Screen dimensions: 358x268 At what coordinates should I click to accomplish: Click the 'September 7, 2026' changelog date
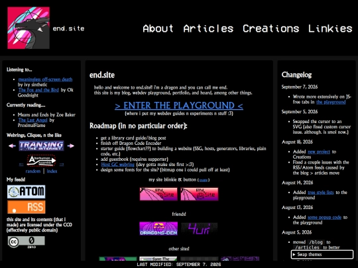(x=300, y=87)
